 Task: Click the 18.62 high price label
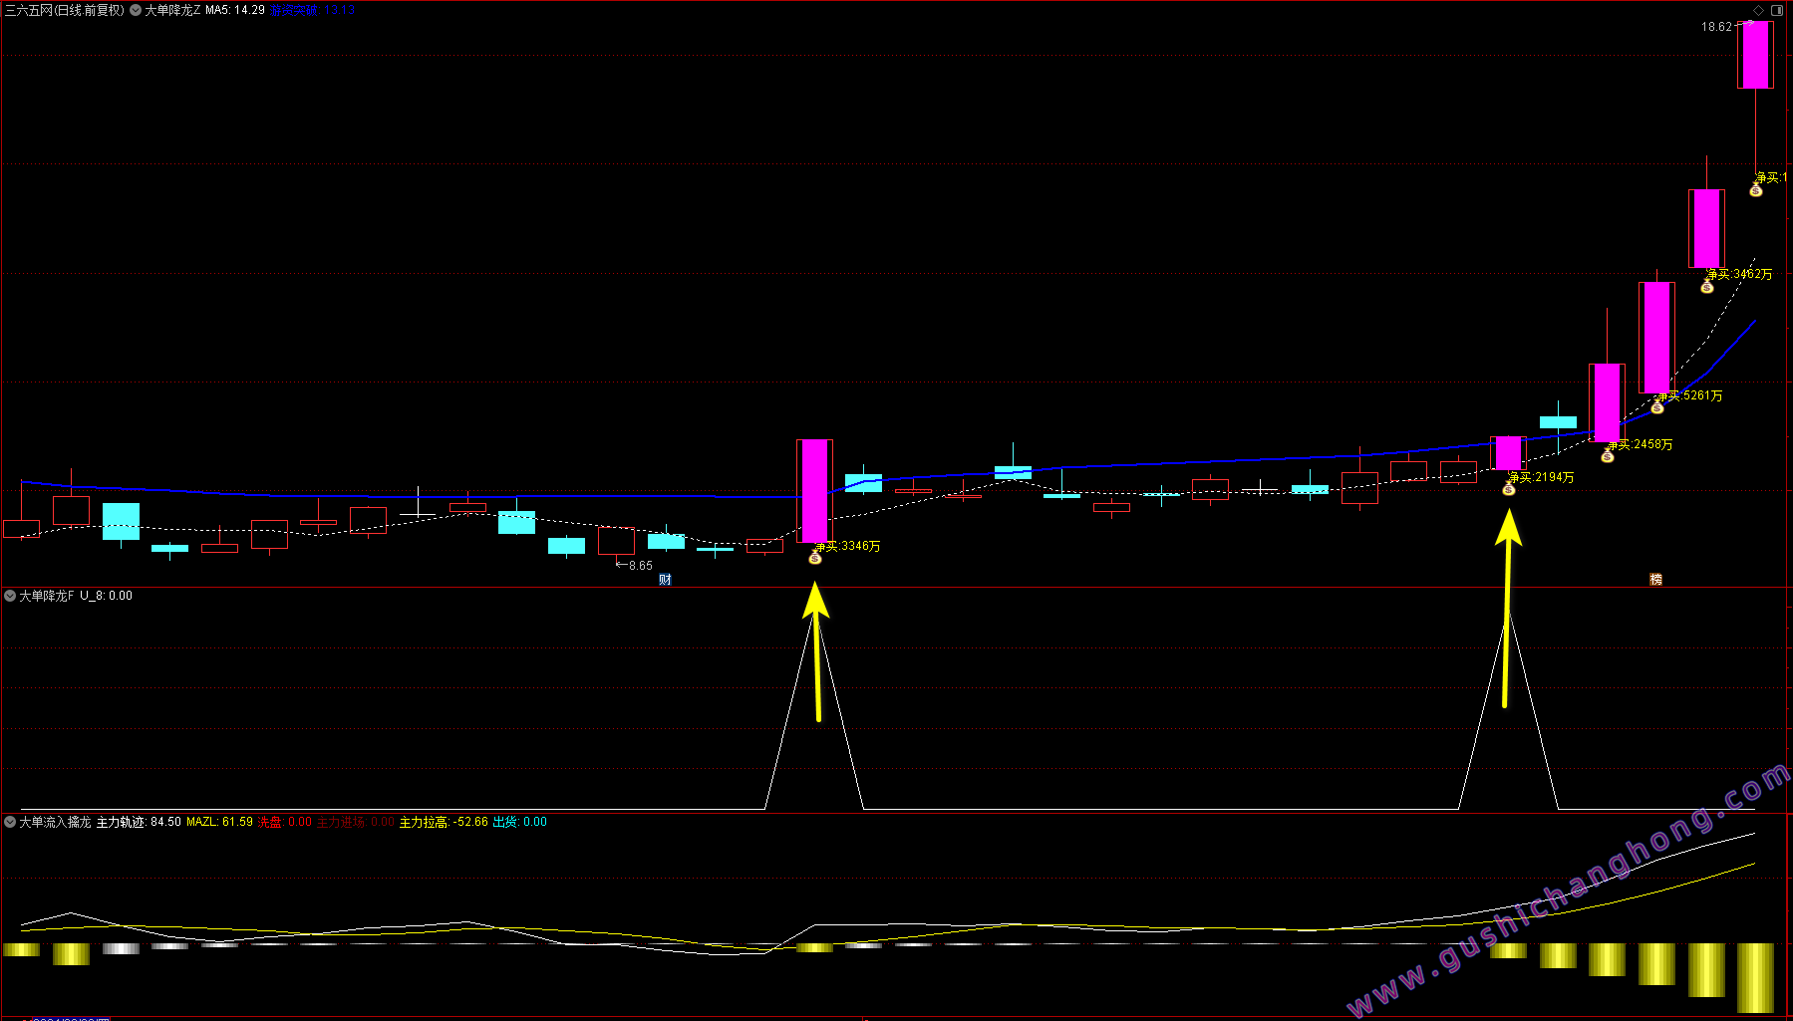(x=1716, y=27)
